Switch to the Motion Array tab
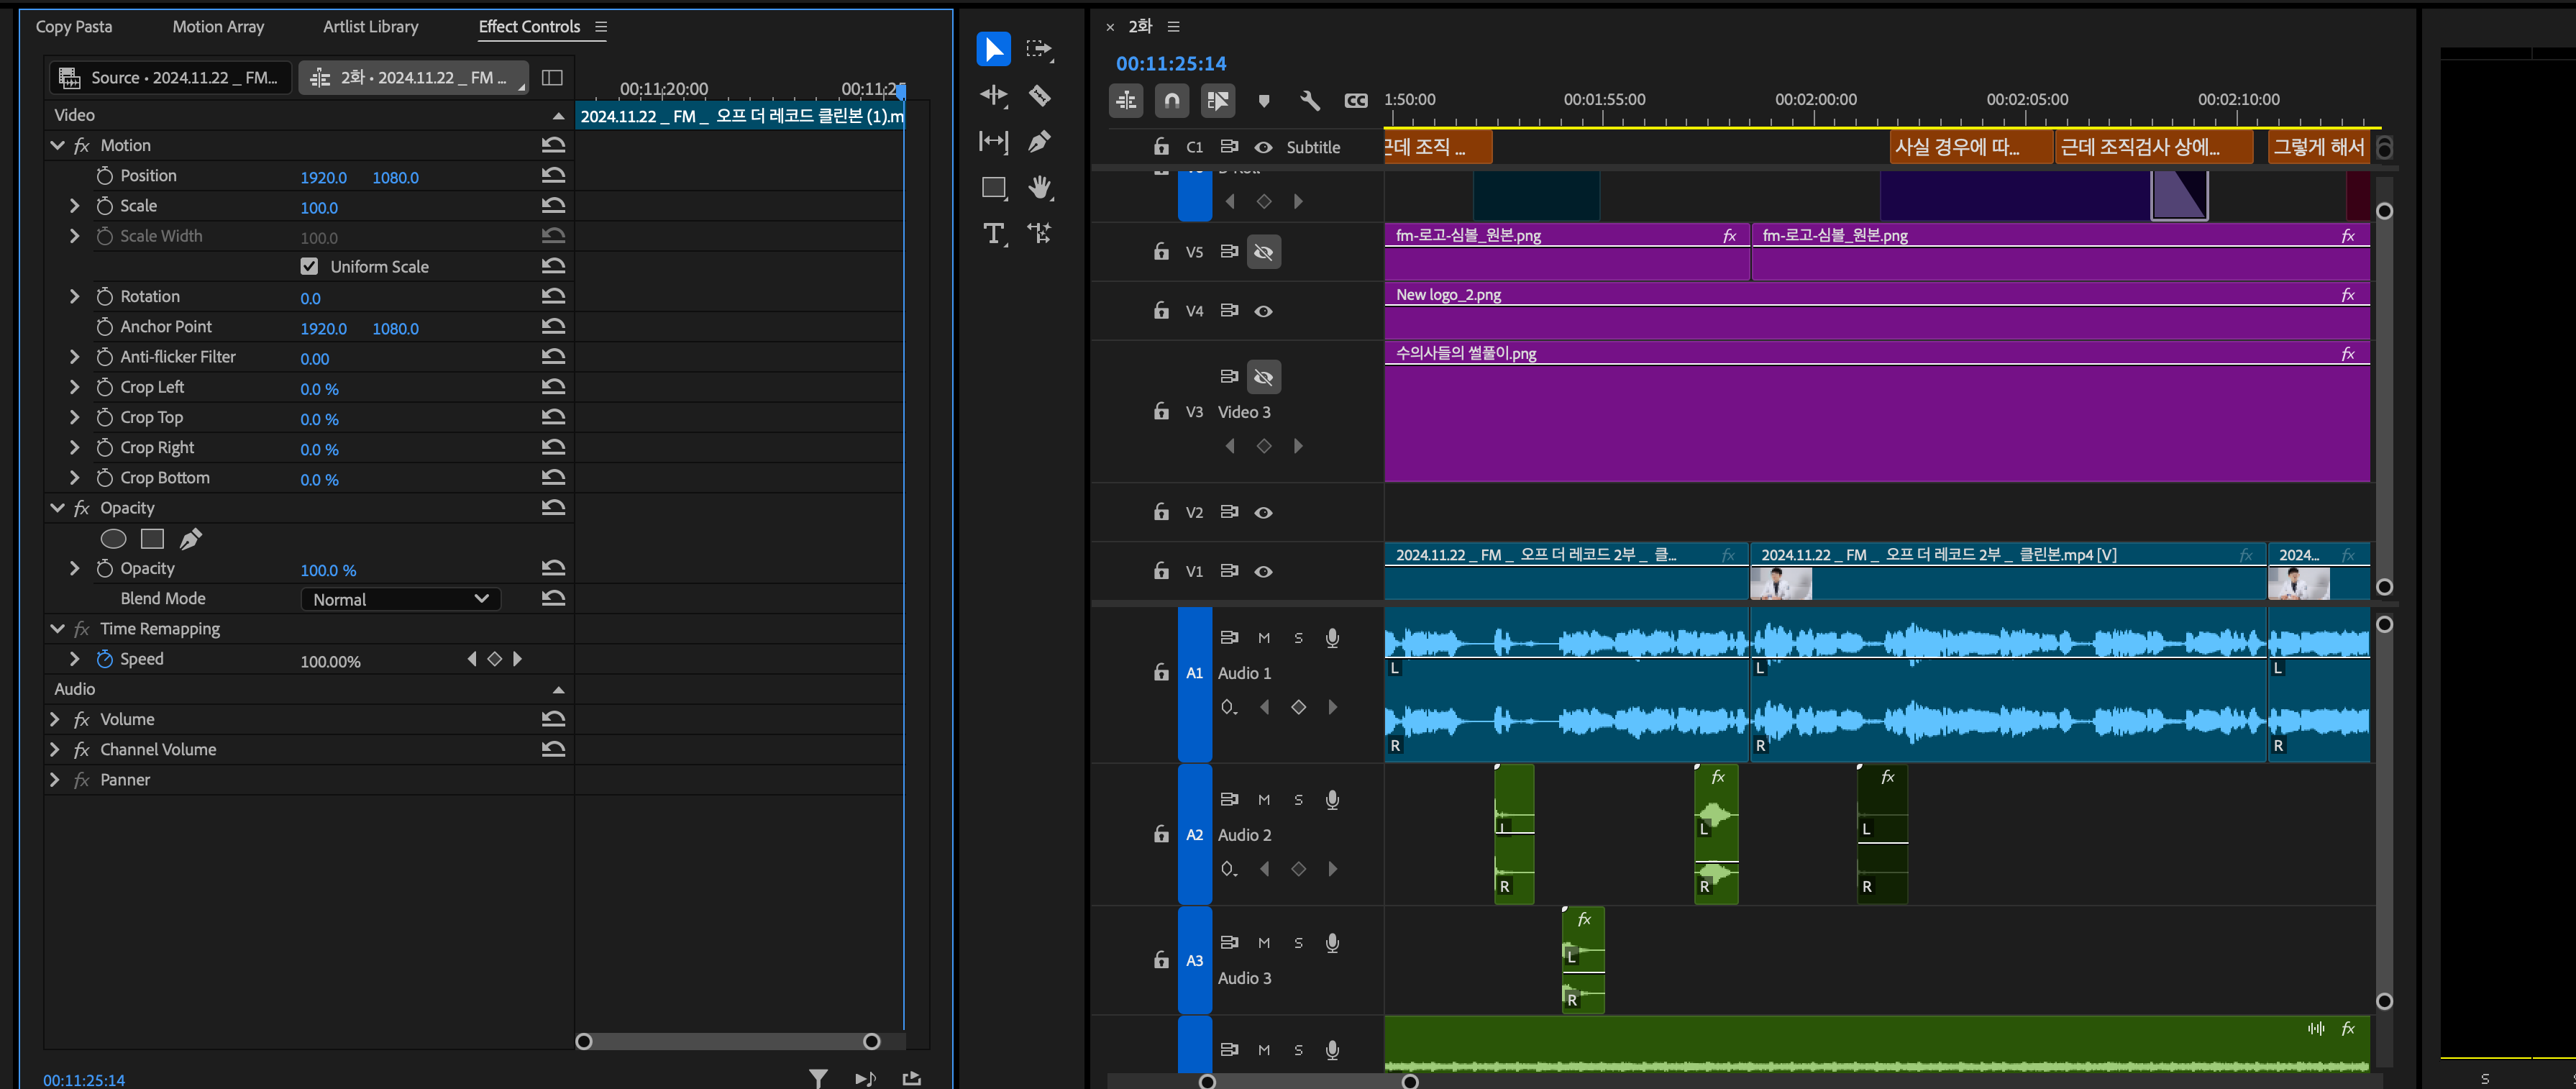The height and width of the screenshot is (1089, 2576). (x=218, y=27)
